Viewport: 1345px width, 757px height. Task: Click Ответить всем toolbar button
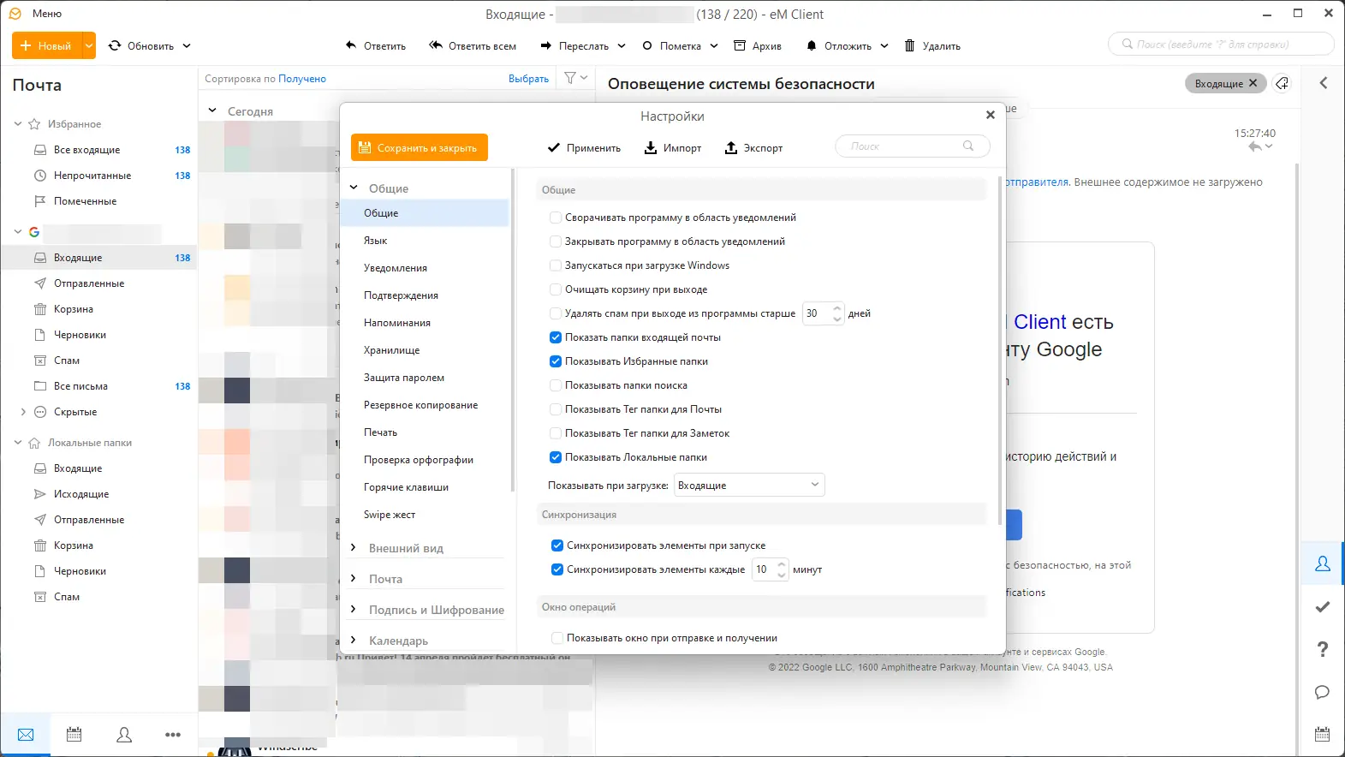pos(473,45)
